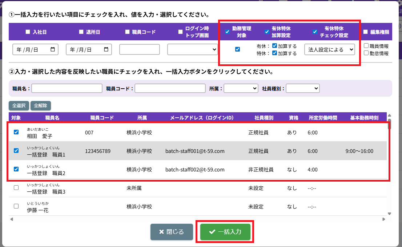Focus the 職員コード bulk-input text box
402x247 pixels.
(140, 50)
